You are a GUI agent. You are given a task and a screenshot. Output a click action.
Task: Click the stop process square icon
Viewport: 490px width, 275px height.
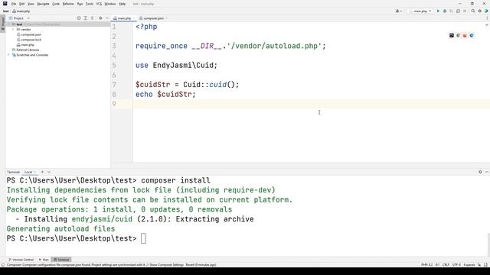[465, 11]
